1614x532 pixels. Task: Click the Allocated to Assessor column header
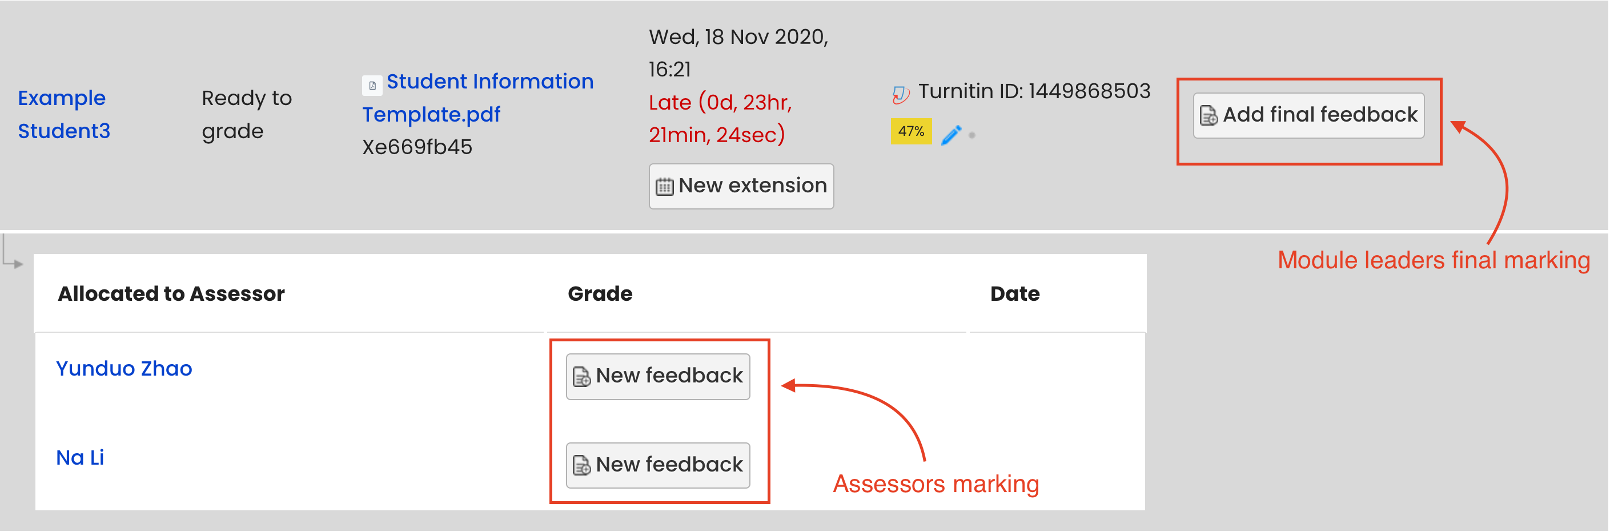click(x=172, y=294)
